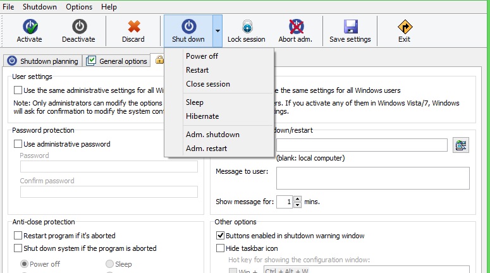Click the Abort adm. icon
This screenshot has width=490, height=273.
click(297, 27)
